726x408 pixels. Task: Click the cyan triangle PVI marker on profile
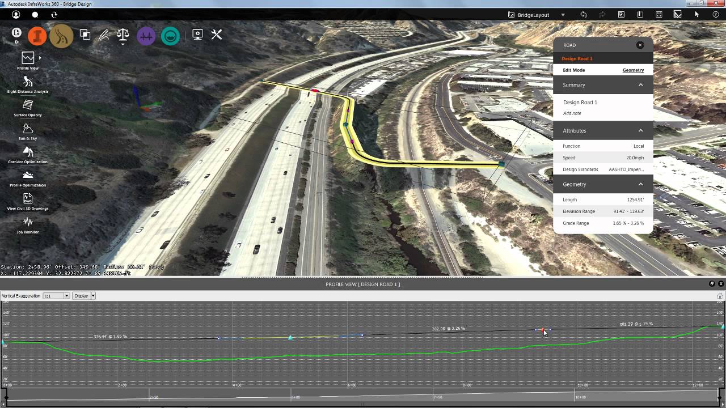290,337
